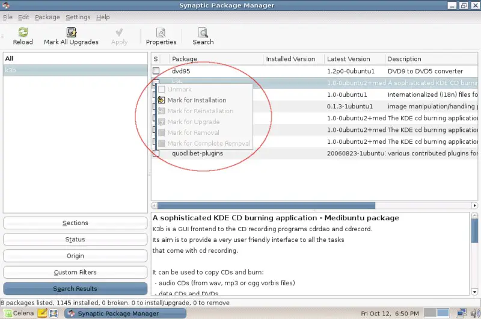Click version 20060823-1ubuntu cell
This screenshot has width=481, height=319.
pos(355,153)
